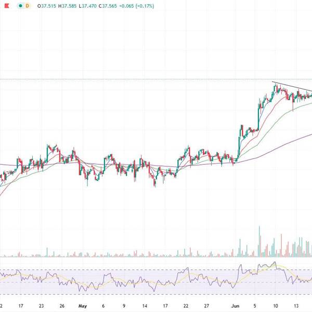Click the red flag icon beside the symbol
312x312 pixels.
pos(7,6)
